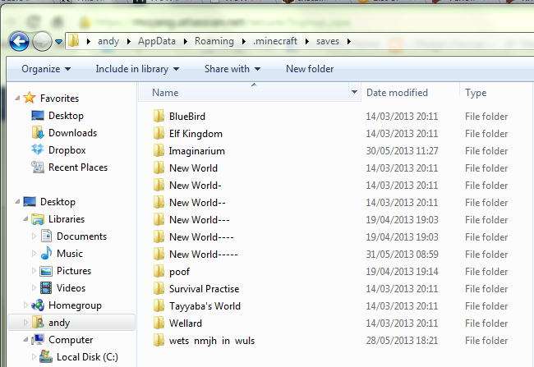This screenshot has width=534, height=367.
Task: Expand the Documents library node
Action: pyautogui.click(x=34, y=236)
